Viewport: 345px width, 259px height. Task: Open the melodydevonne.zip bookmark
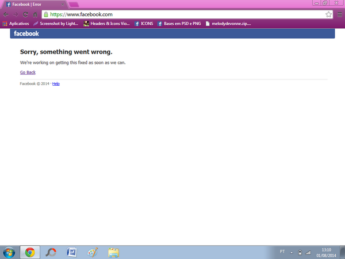(228, 24)
